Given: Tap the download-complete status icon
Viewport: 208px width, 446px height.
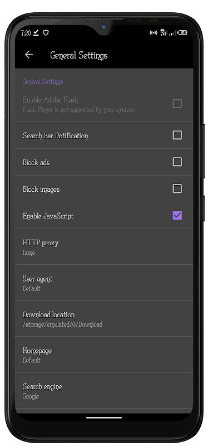Looking at the screenshot, I should pos(36,33).
